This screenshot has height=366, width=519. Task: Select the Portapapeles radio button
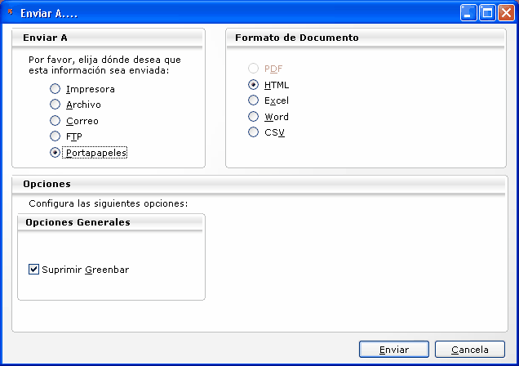55,152
